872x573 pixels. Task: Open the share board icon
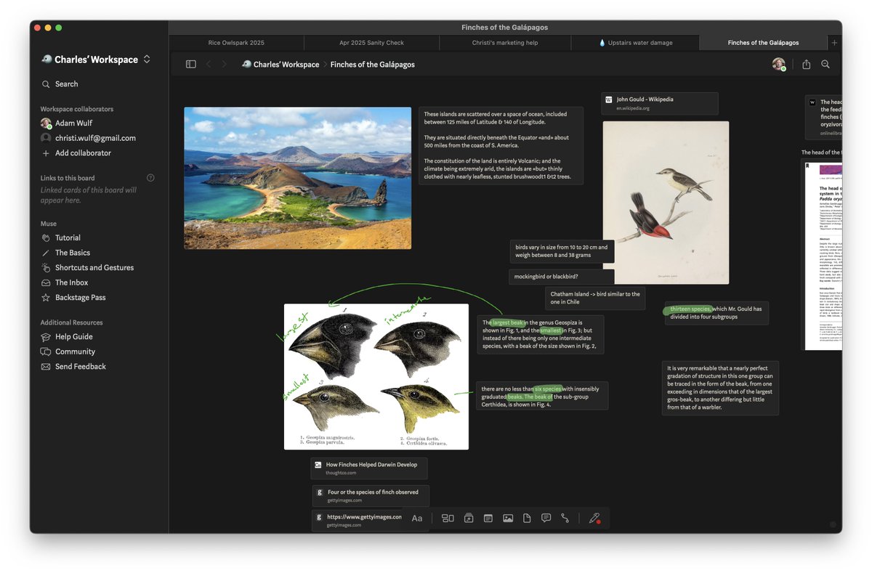click(x=806, y=64)
